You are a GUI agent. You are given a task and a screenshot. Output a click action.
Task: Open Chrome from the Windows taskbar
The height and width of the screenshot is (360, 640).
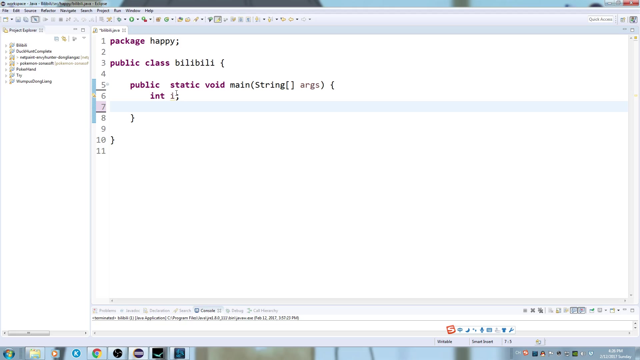click(x=97, y=353)
